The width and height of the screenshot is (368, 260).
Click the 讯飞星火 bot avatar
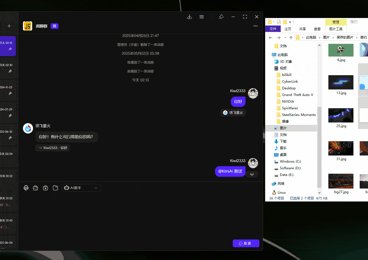point(28,128)
